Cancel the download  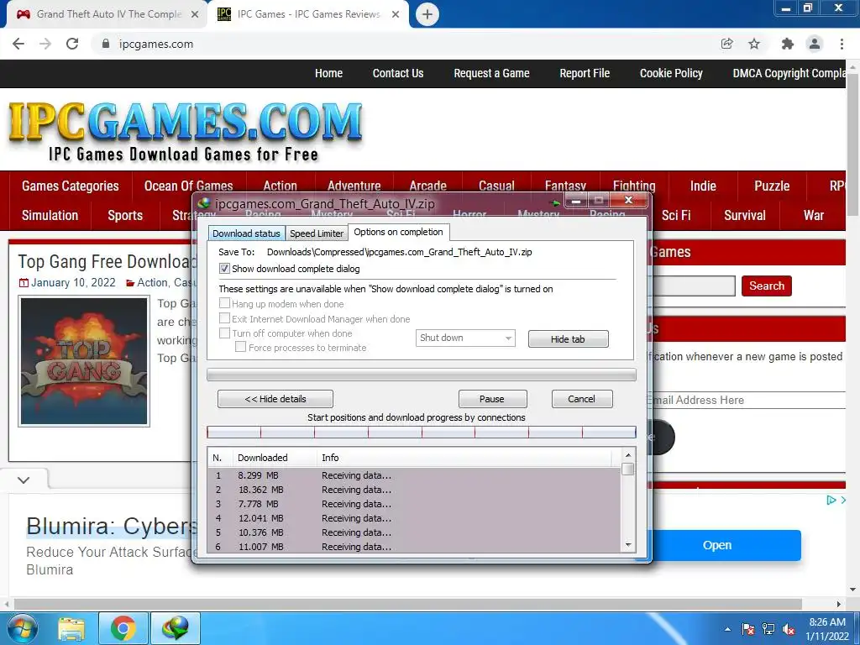[x=581, y=399]
